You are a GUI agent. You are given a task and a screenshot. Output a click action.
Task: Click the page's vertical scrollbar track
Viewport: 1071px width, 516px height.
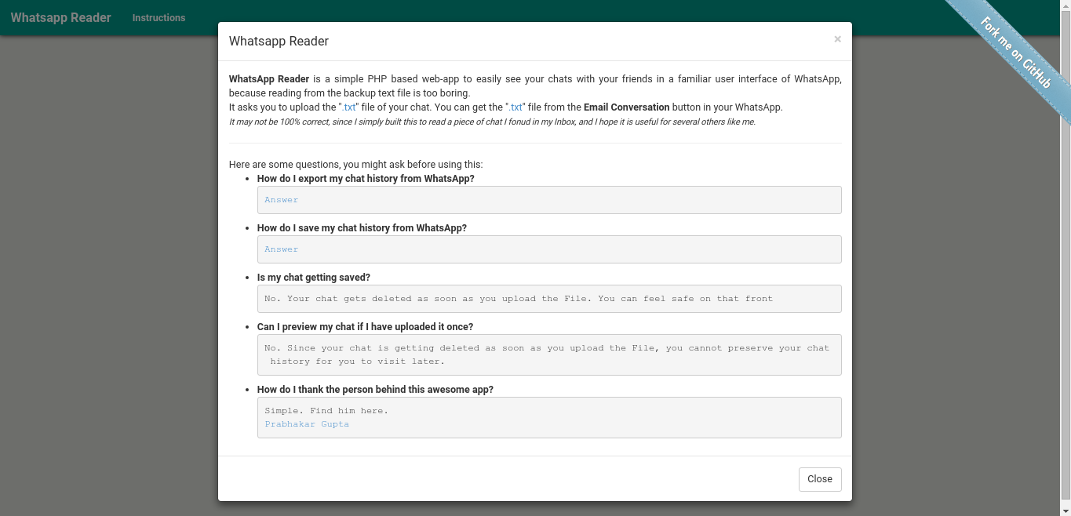tap(1065, 314)
